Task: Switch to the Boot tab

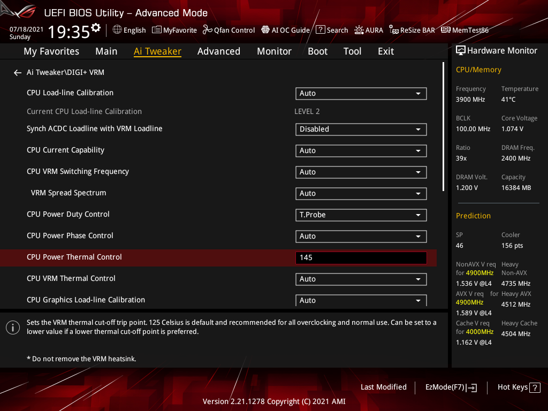Action: click(x=317, y=51)
